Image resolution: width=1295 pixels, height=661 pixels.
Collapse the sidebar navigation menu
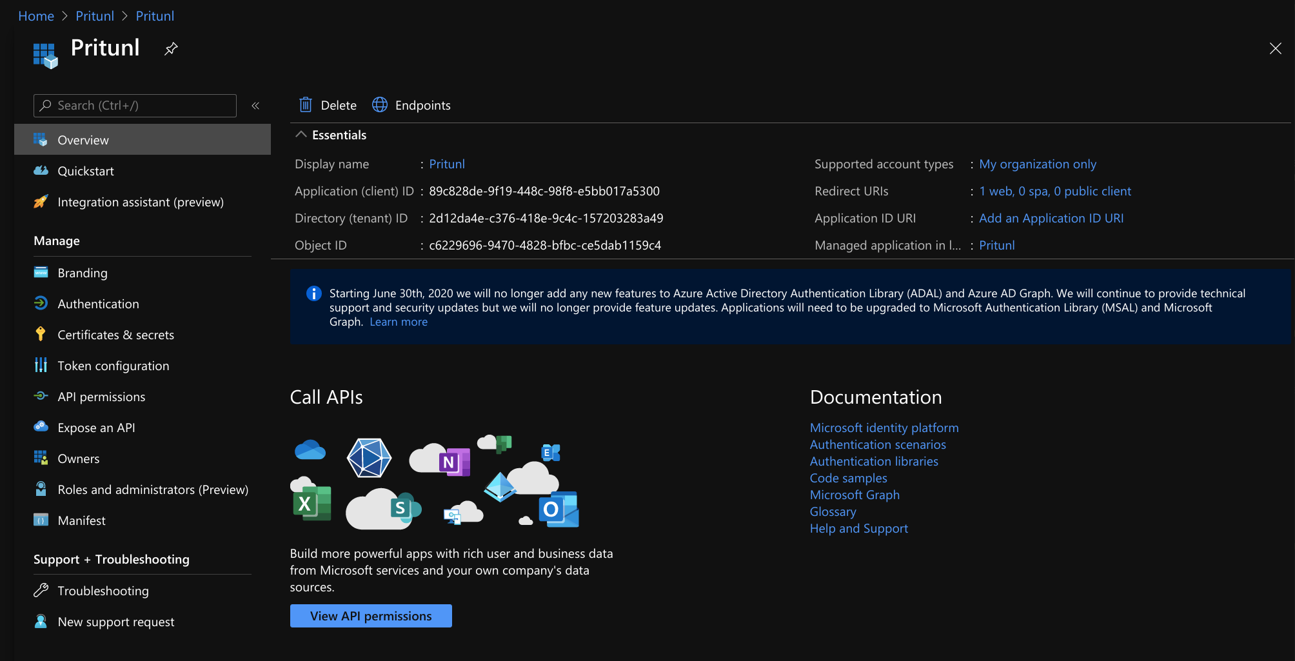click(255, 106)
